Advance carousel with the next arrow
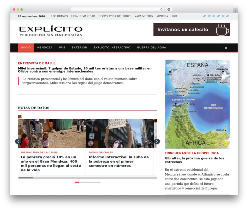This screenshot has height=210, width=248. pyautogui.click(x=157, y=141)
